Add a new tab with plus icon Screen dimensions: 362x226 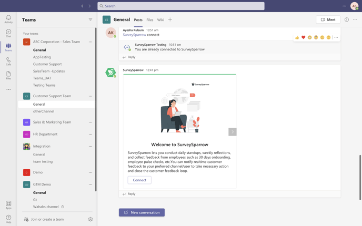click(x=170, y=19)
